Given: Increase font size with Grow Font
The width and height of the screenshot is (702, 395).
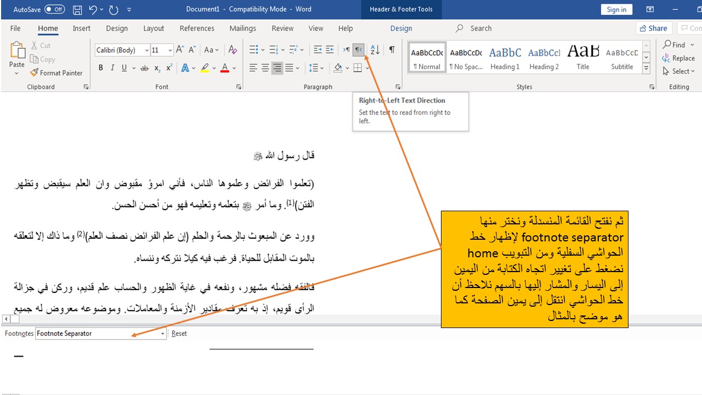Looking at the screenshot, I should tap(179, 49).
